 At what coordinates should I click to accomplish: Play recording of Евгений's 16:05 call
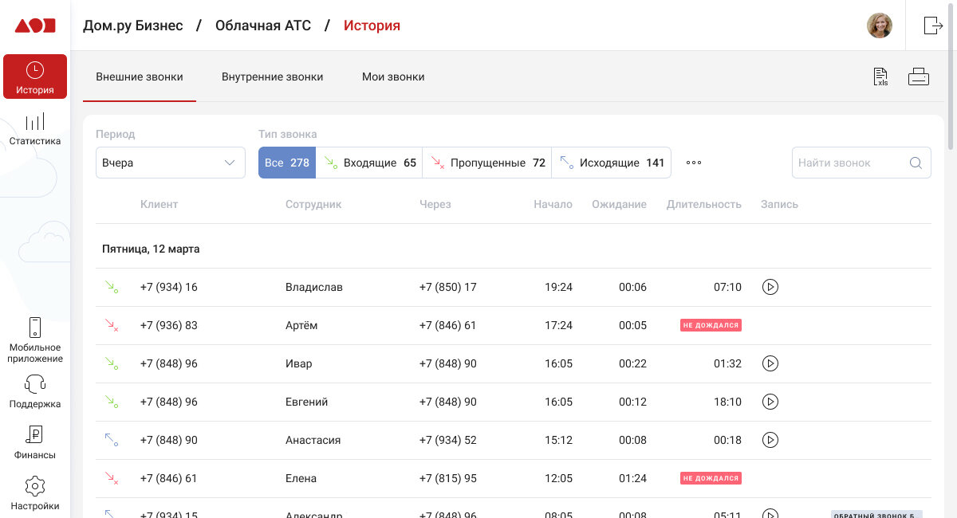point(770,402)
